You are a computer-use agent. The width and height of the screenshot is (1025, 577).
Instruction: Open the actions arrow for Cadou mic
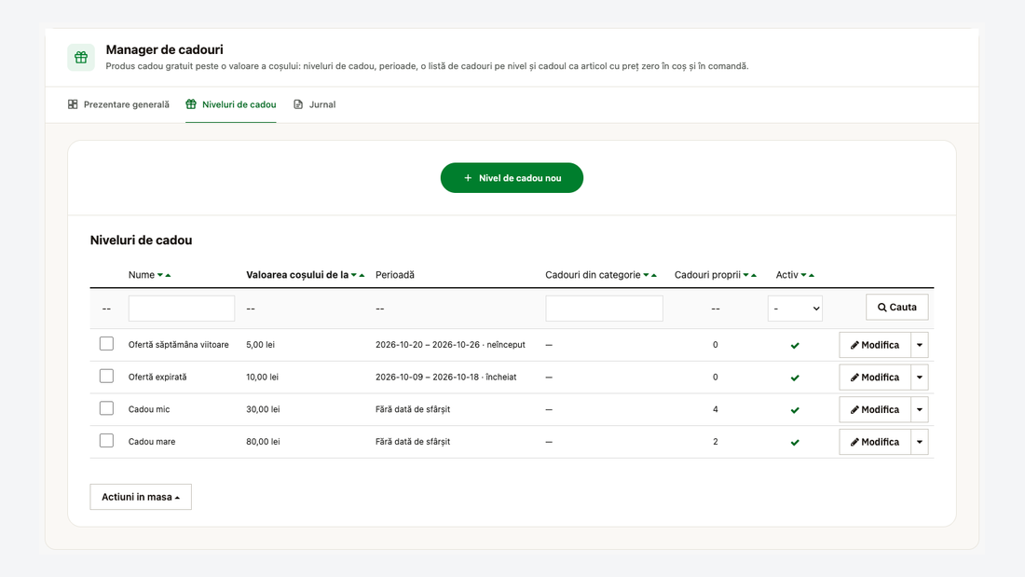920,409
